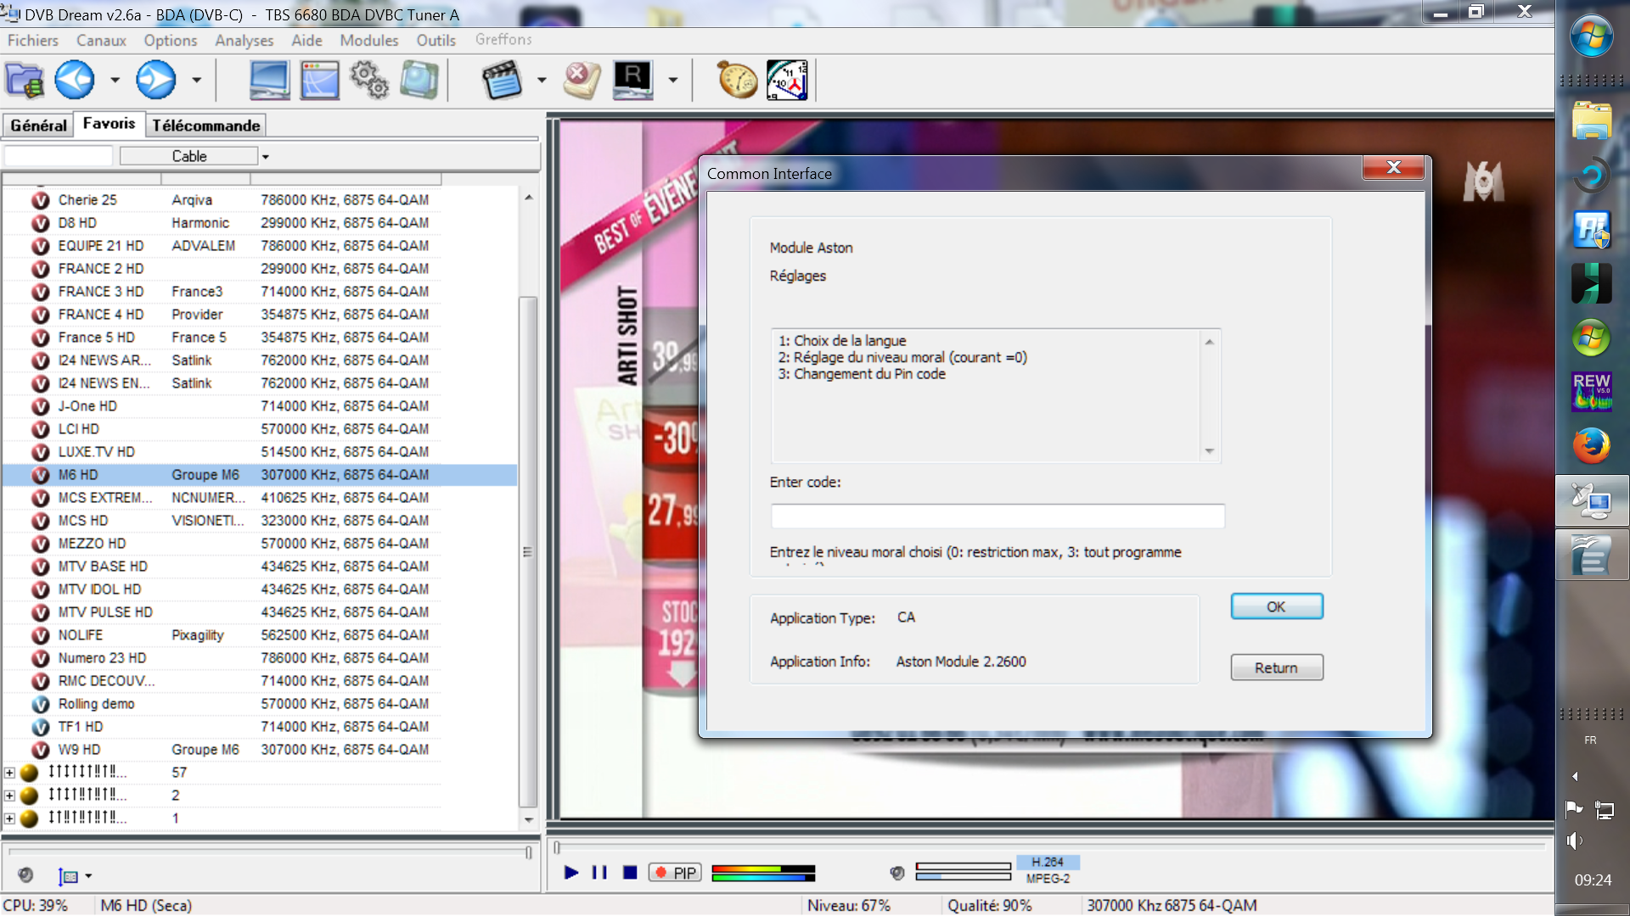Open Firefox from the desktop sidebar
The height and width of the screenshot is (916, 1630).
(x=1592, y=445)
